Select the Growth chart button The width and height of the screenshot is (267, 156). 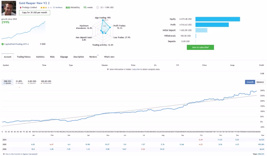250,82
